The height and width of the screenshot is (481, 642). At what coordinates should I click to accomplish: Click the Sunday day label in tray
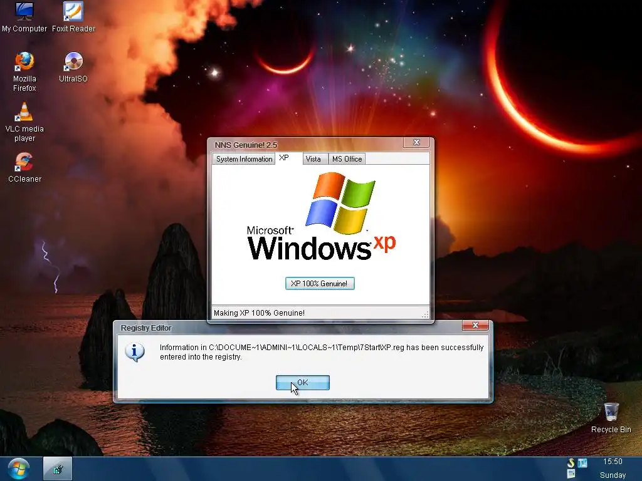point(613,475)
